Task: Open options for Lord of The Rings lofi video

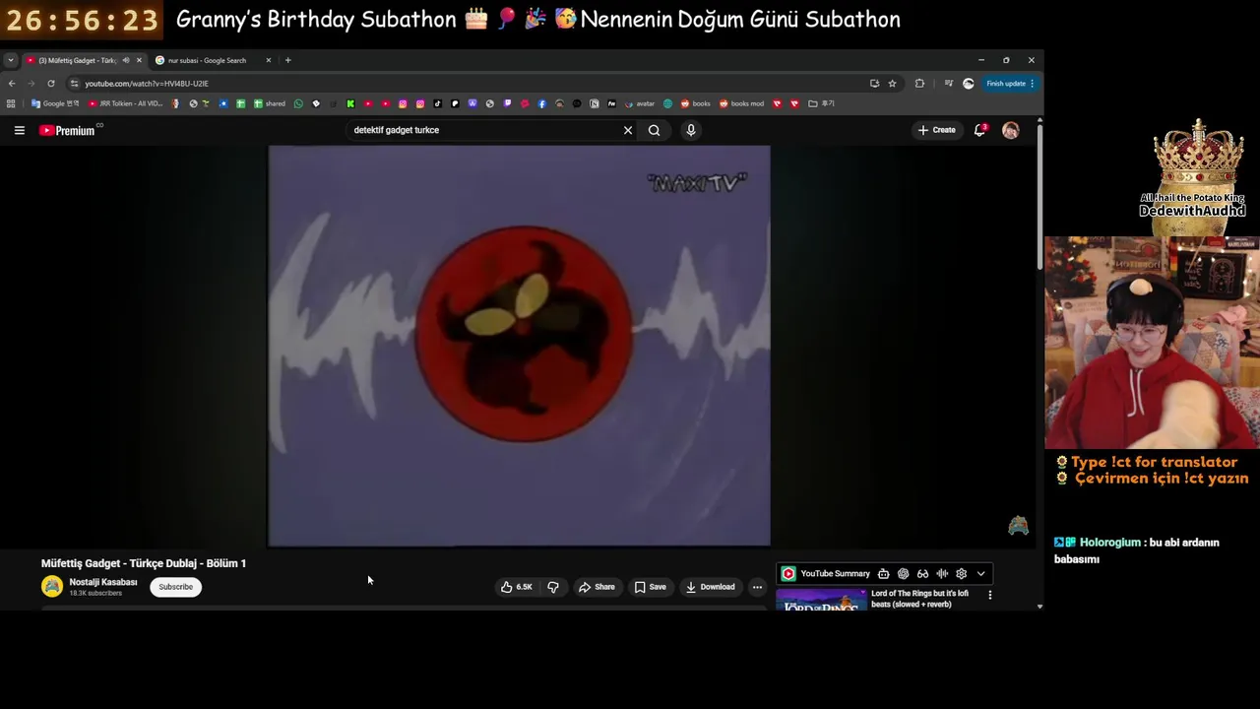Action: (x=989, y=595)
